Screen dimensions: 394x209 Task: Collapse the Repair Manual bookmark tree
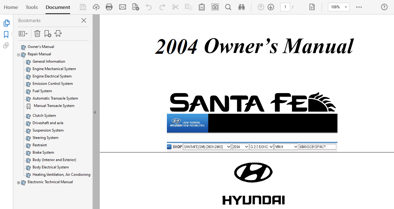point(19,55)
